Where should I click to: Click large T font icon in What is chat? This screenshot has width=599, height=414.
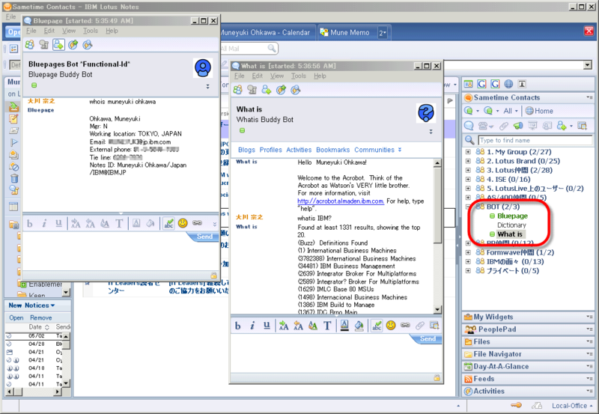[327, 326]
